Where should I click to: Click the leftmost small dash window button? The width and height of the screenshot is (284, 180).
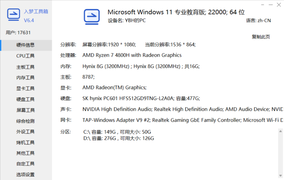coord(263,5)
